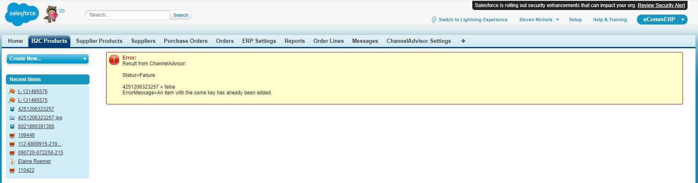Open the Steven Nichols user menu
698x183 pixels.
(x=539, y=20)
